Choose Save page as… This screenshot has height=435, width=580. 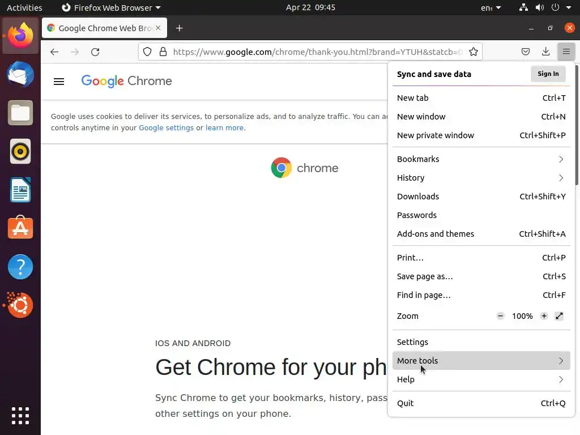click(x=481, y=276)
